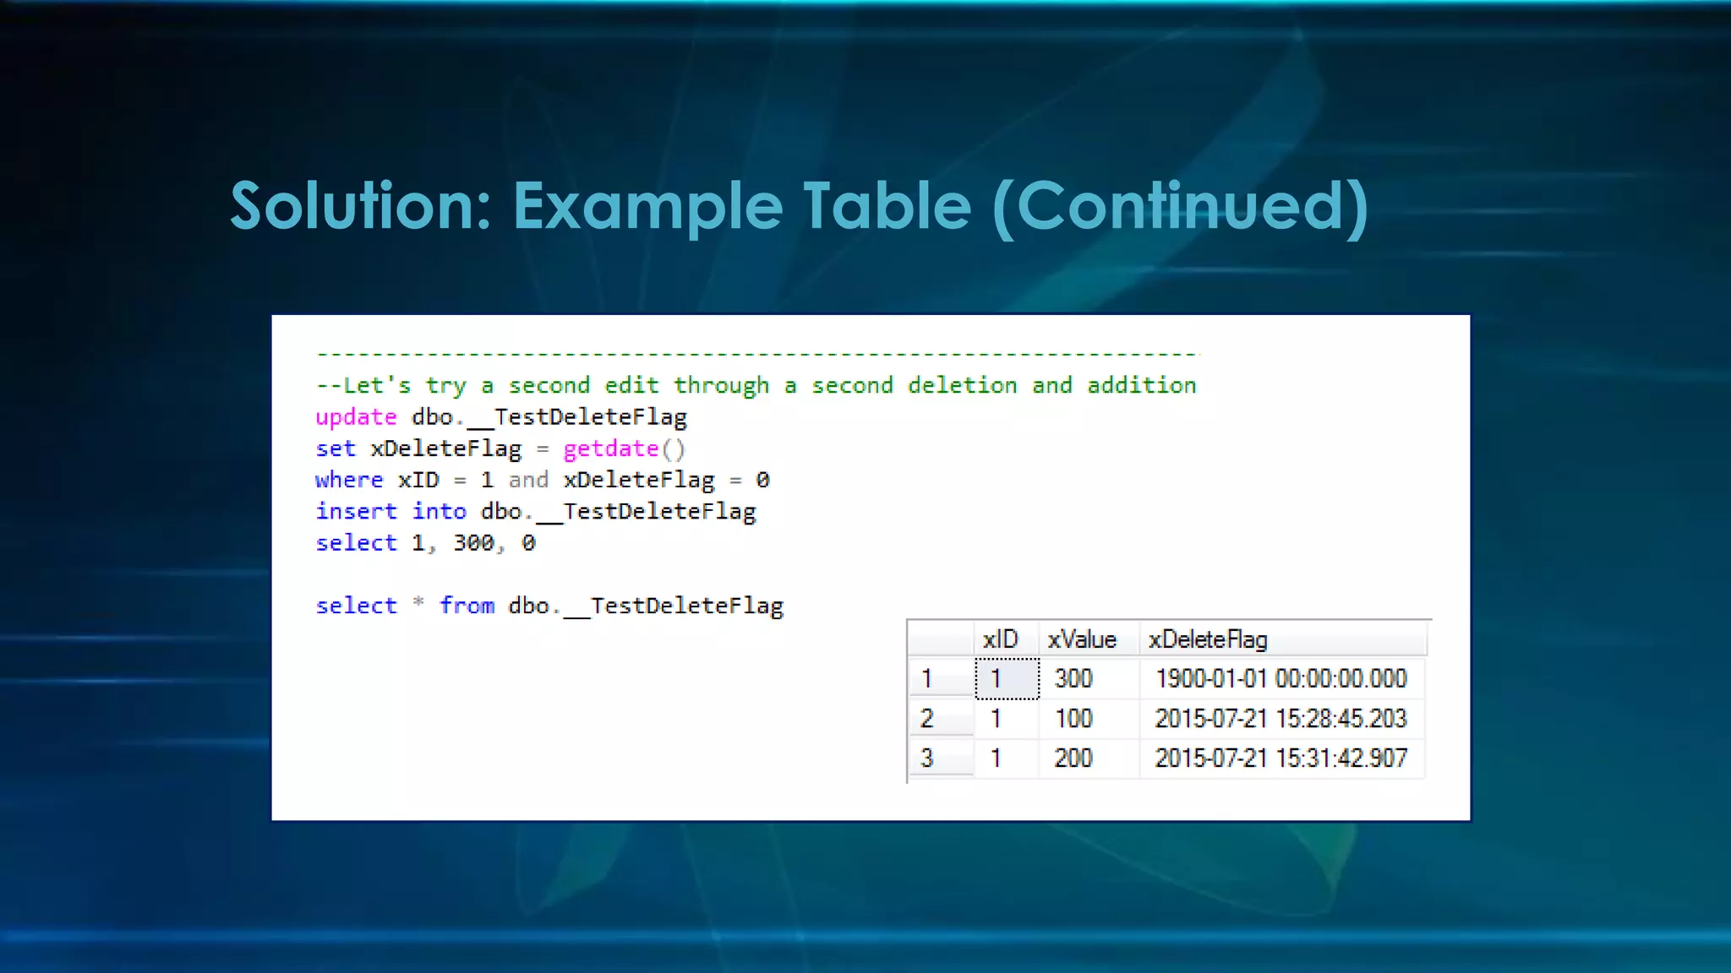Click the xID column header
Screen dimensions: 1731x973
click(1006, 639)
